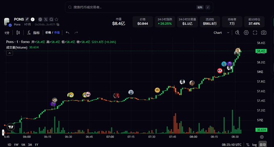274x147 pixels.
Task: Click the pencil edit icon beside PONS
Action: coord(27,19)
